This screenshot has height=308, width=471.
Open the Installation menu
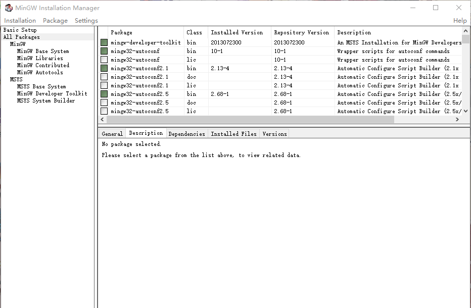20,20
